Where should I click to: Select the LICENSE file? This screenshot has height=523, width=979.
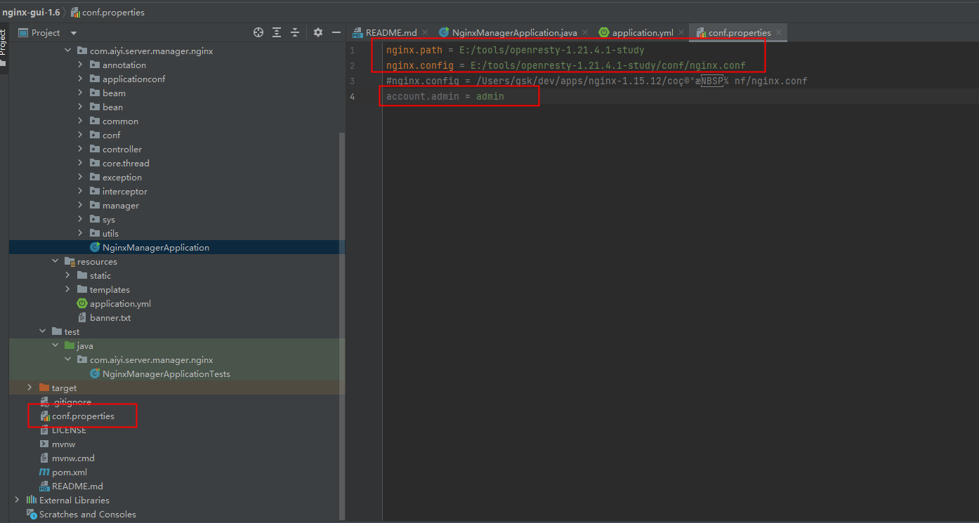pos(69,430)
